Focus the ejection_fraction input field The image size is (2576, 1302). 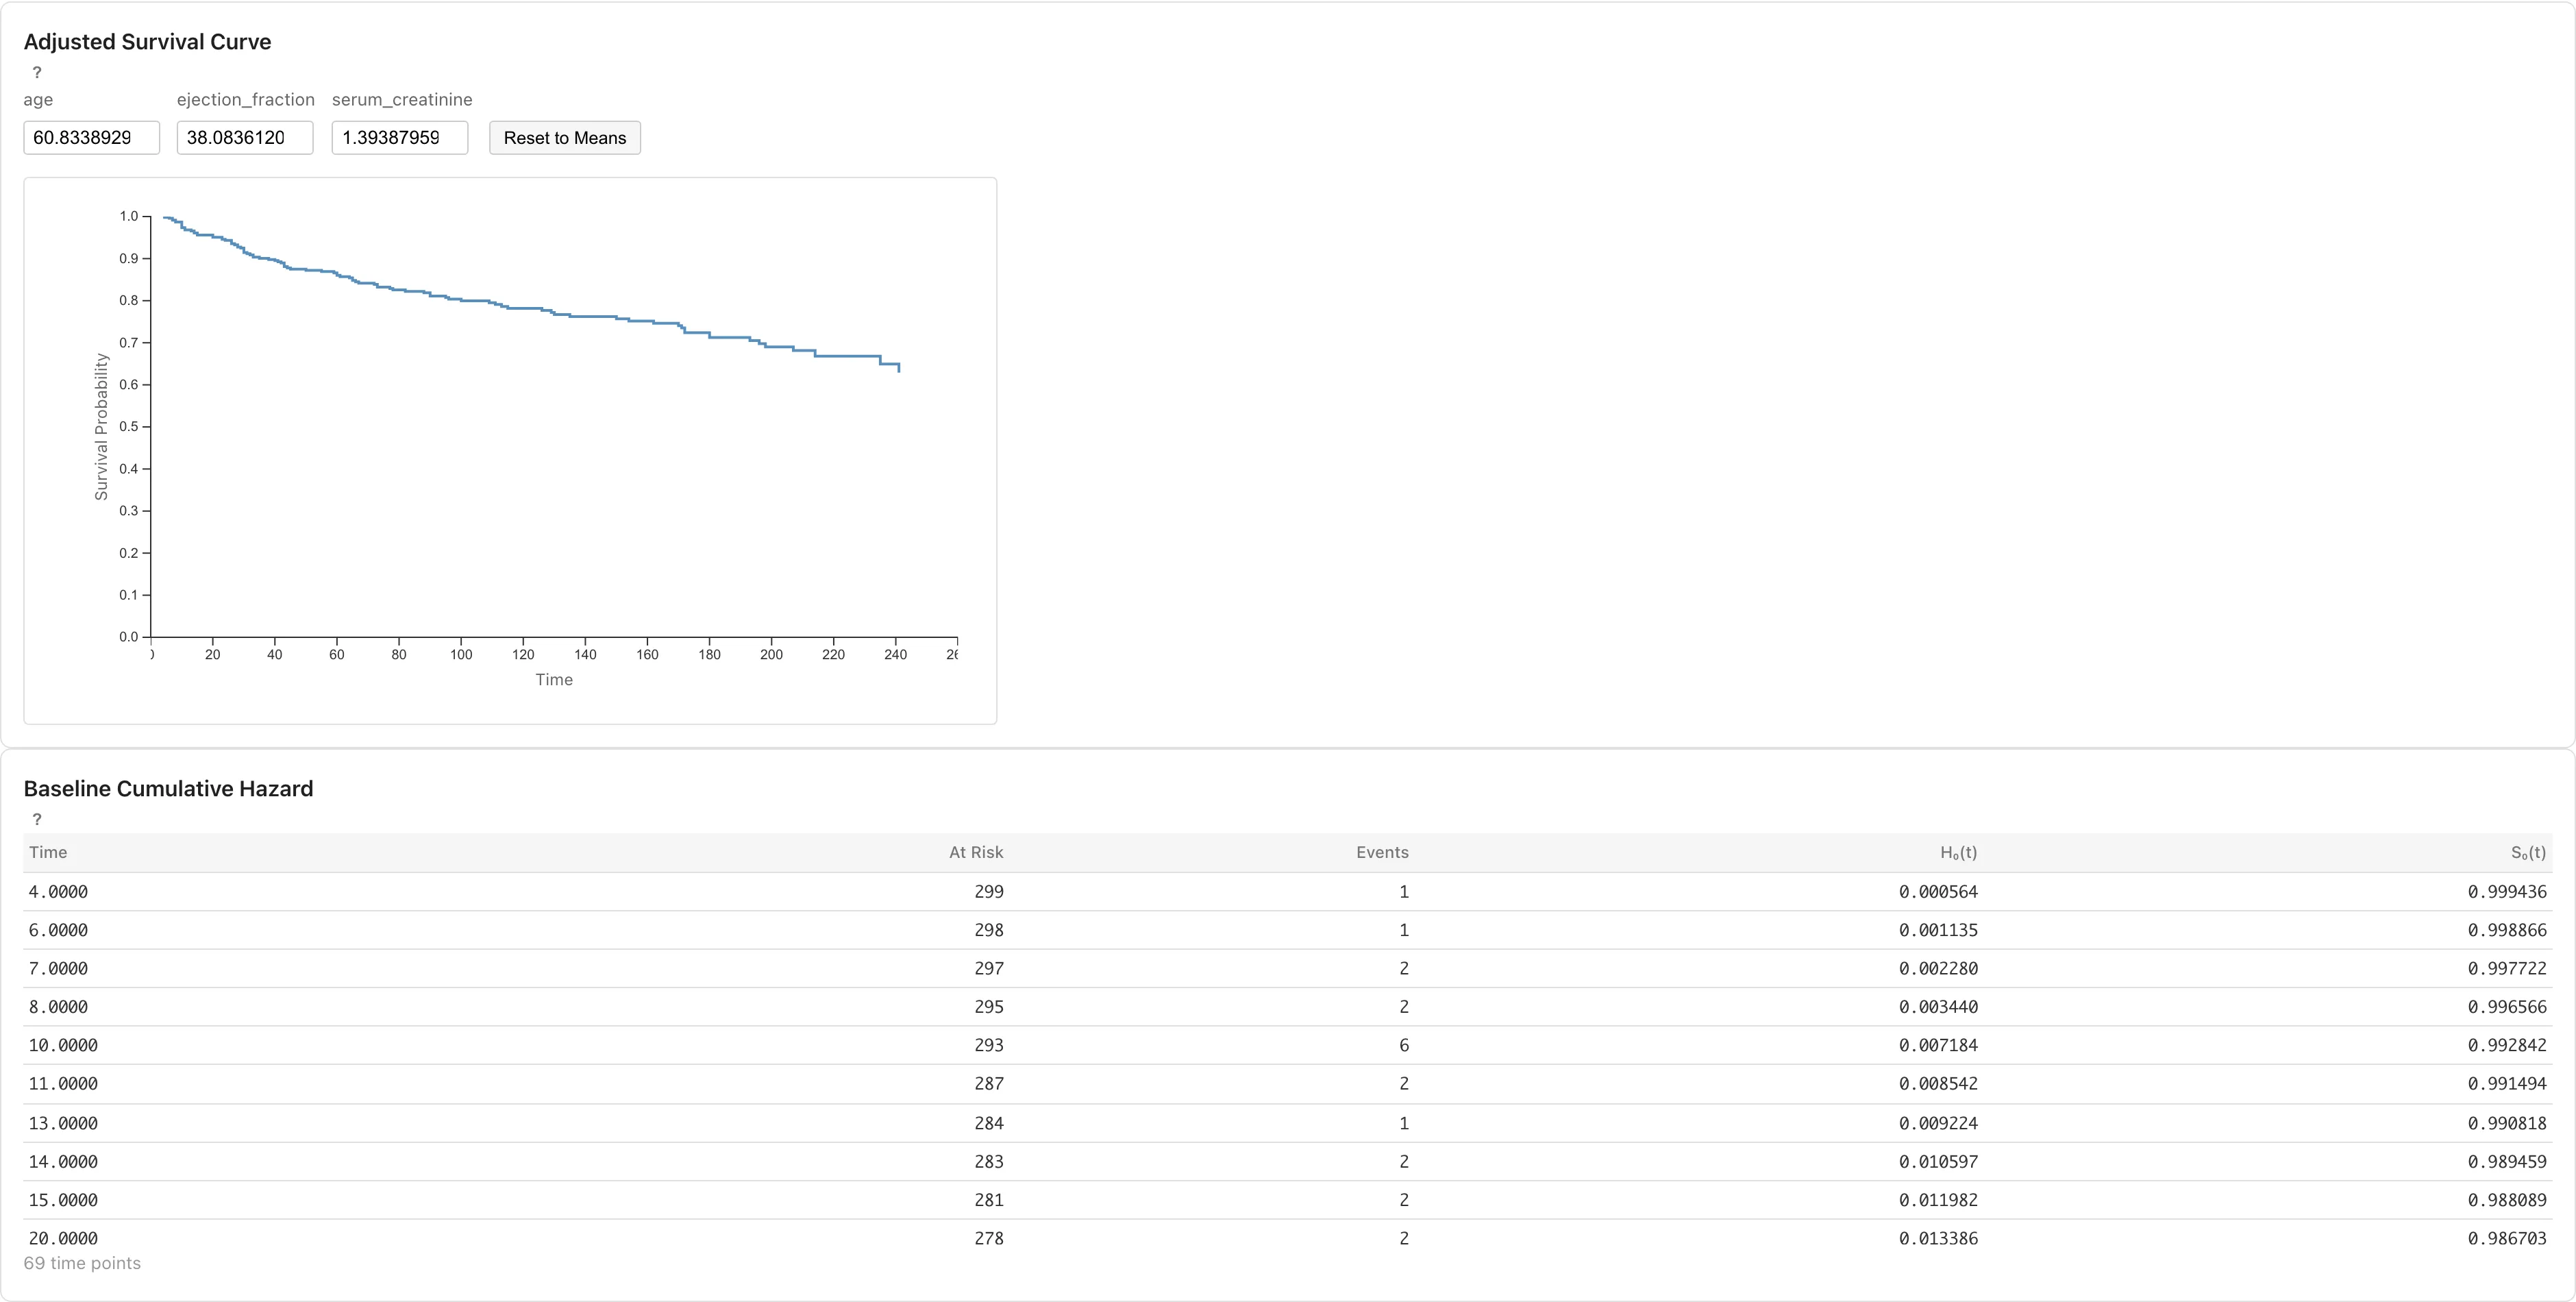pyautogui.click(x=245, y=138)
